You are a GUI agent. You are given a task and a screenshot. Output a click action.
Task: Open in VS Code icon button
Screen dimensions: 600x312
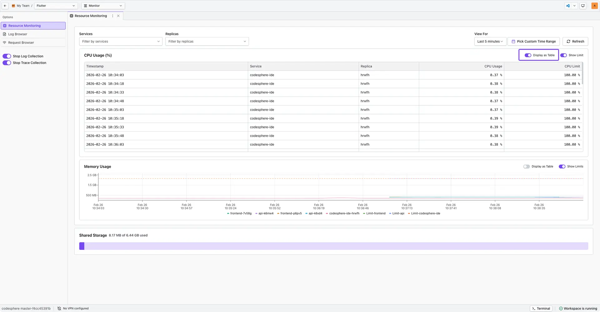tap(568, 6)
